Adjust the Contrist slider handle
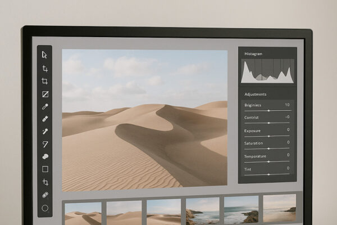 click(x=268, y=123)
